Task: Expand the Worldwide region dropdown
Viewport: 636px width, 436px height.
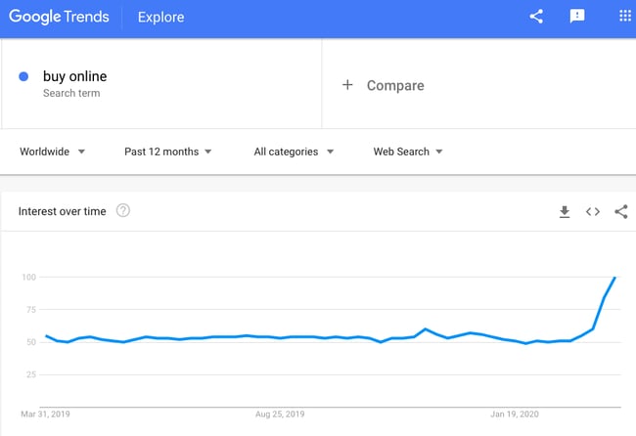Action: 52,152
